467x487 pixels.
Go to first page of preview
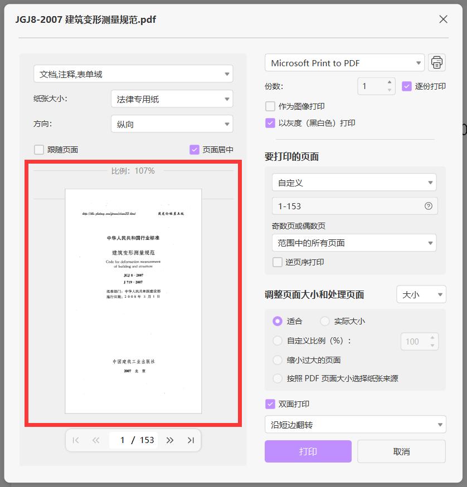click(76, 440)
